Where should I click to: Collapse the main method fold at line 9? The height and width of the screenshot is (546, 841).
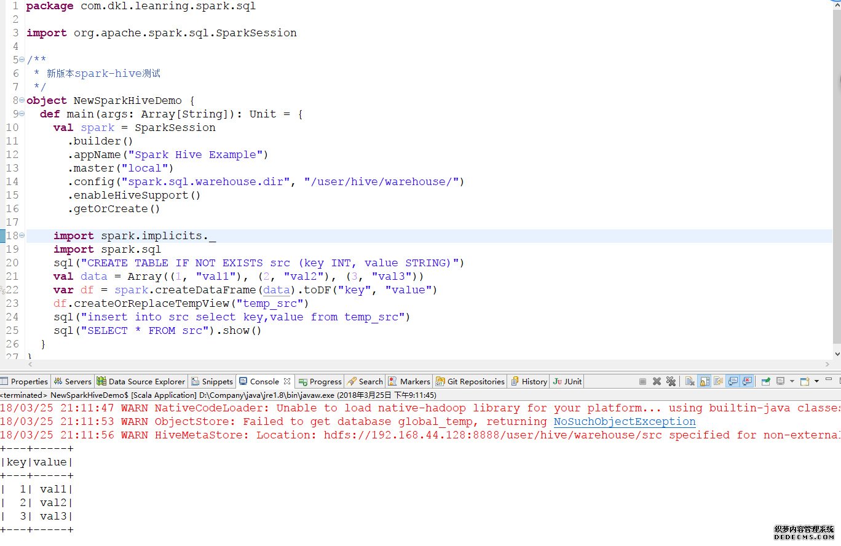22,114
